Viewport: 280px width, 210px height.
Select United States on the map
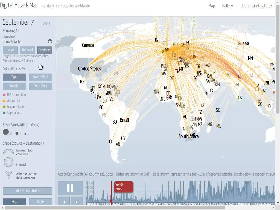(x=89, y=69)
